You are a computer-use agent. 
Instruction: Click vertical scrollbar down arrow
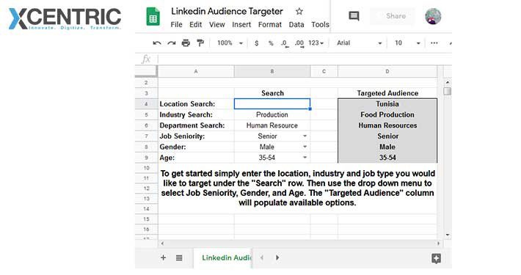click(448, 235)
